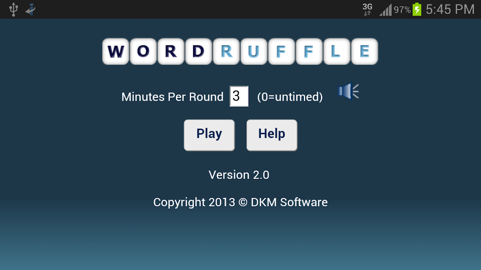Tap the U letter tile
The width and height of the screenshot is (481, 270).
(254, 51)
